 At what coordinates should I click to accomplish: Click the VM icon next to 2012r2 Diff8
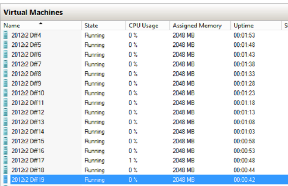(6, 73)
